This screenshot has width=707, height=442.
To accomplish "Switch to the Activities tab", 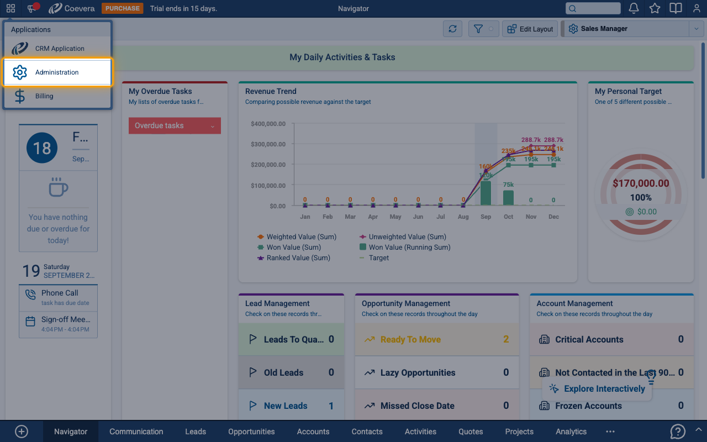I will coord(420,432).
